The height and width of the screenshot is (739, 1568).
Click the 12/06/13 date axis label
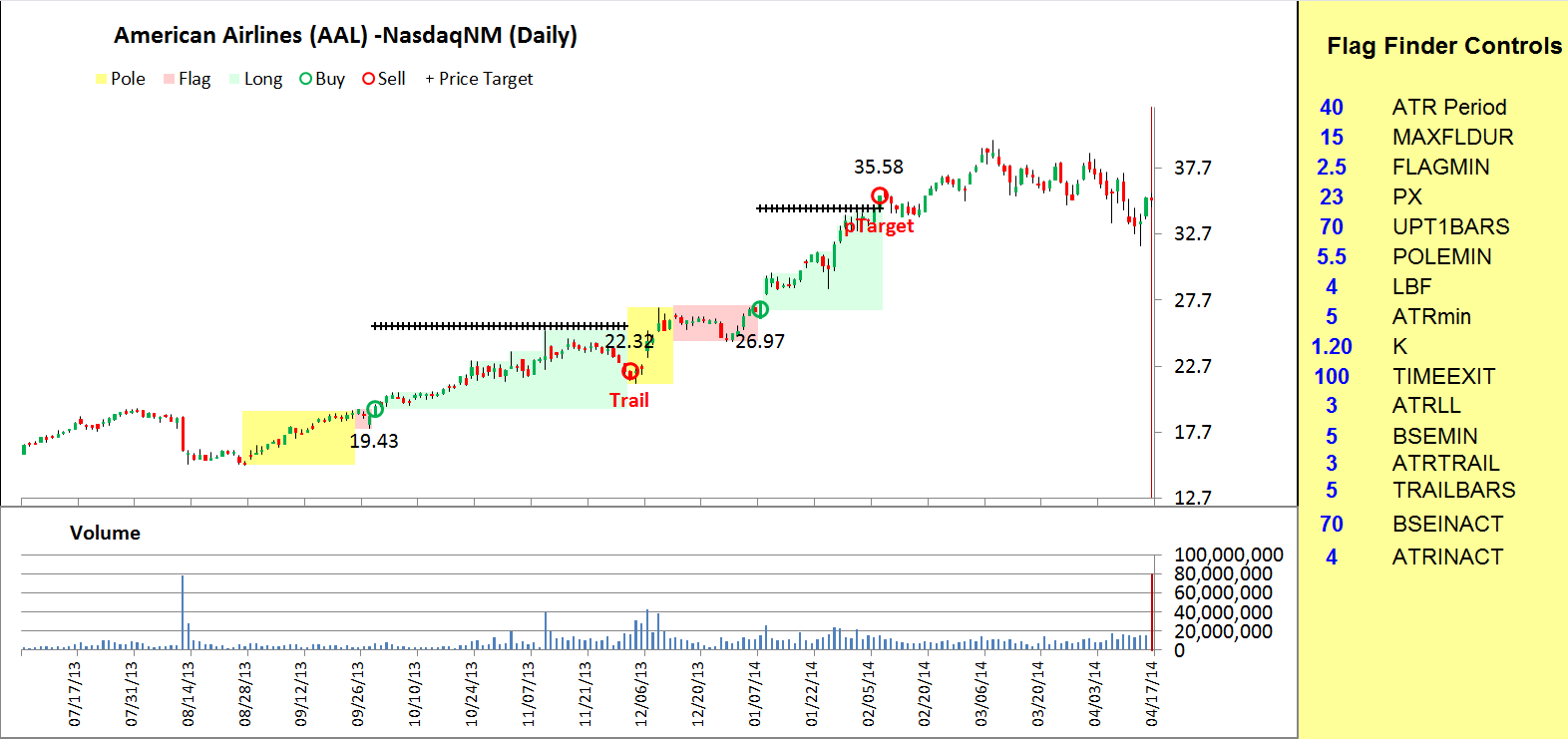pos(641,693)
